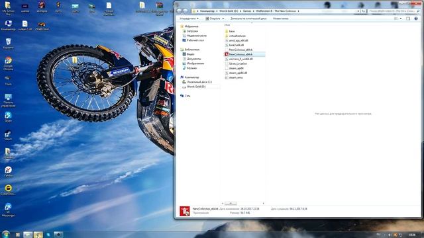424x238 pixels.
Task: Open address bar history dropdown
Action: (358, 11)
